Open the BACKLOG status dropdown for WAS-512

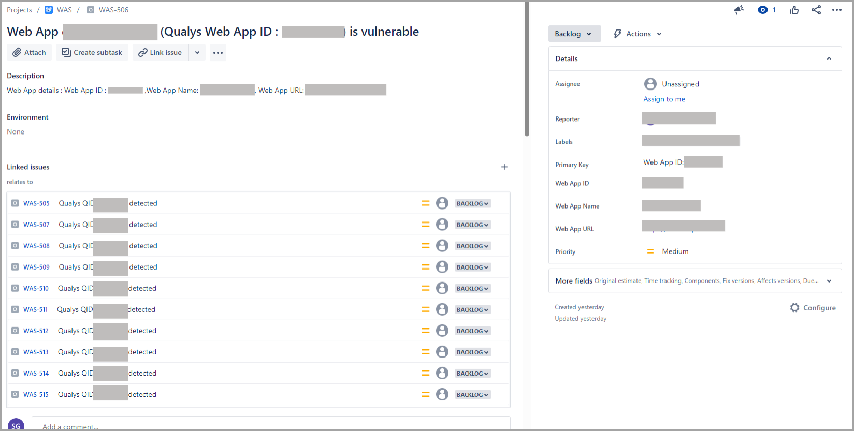coord(473,331)
